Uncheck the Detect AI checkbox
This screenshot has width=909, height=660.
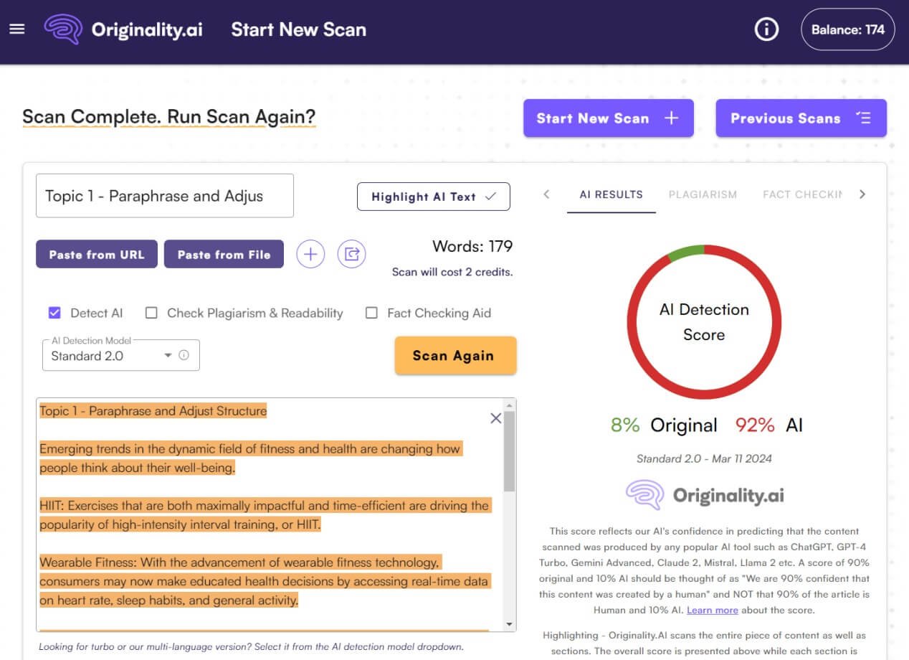click(54, 313)
